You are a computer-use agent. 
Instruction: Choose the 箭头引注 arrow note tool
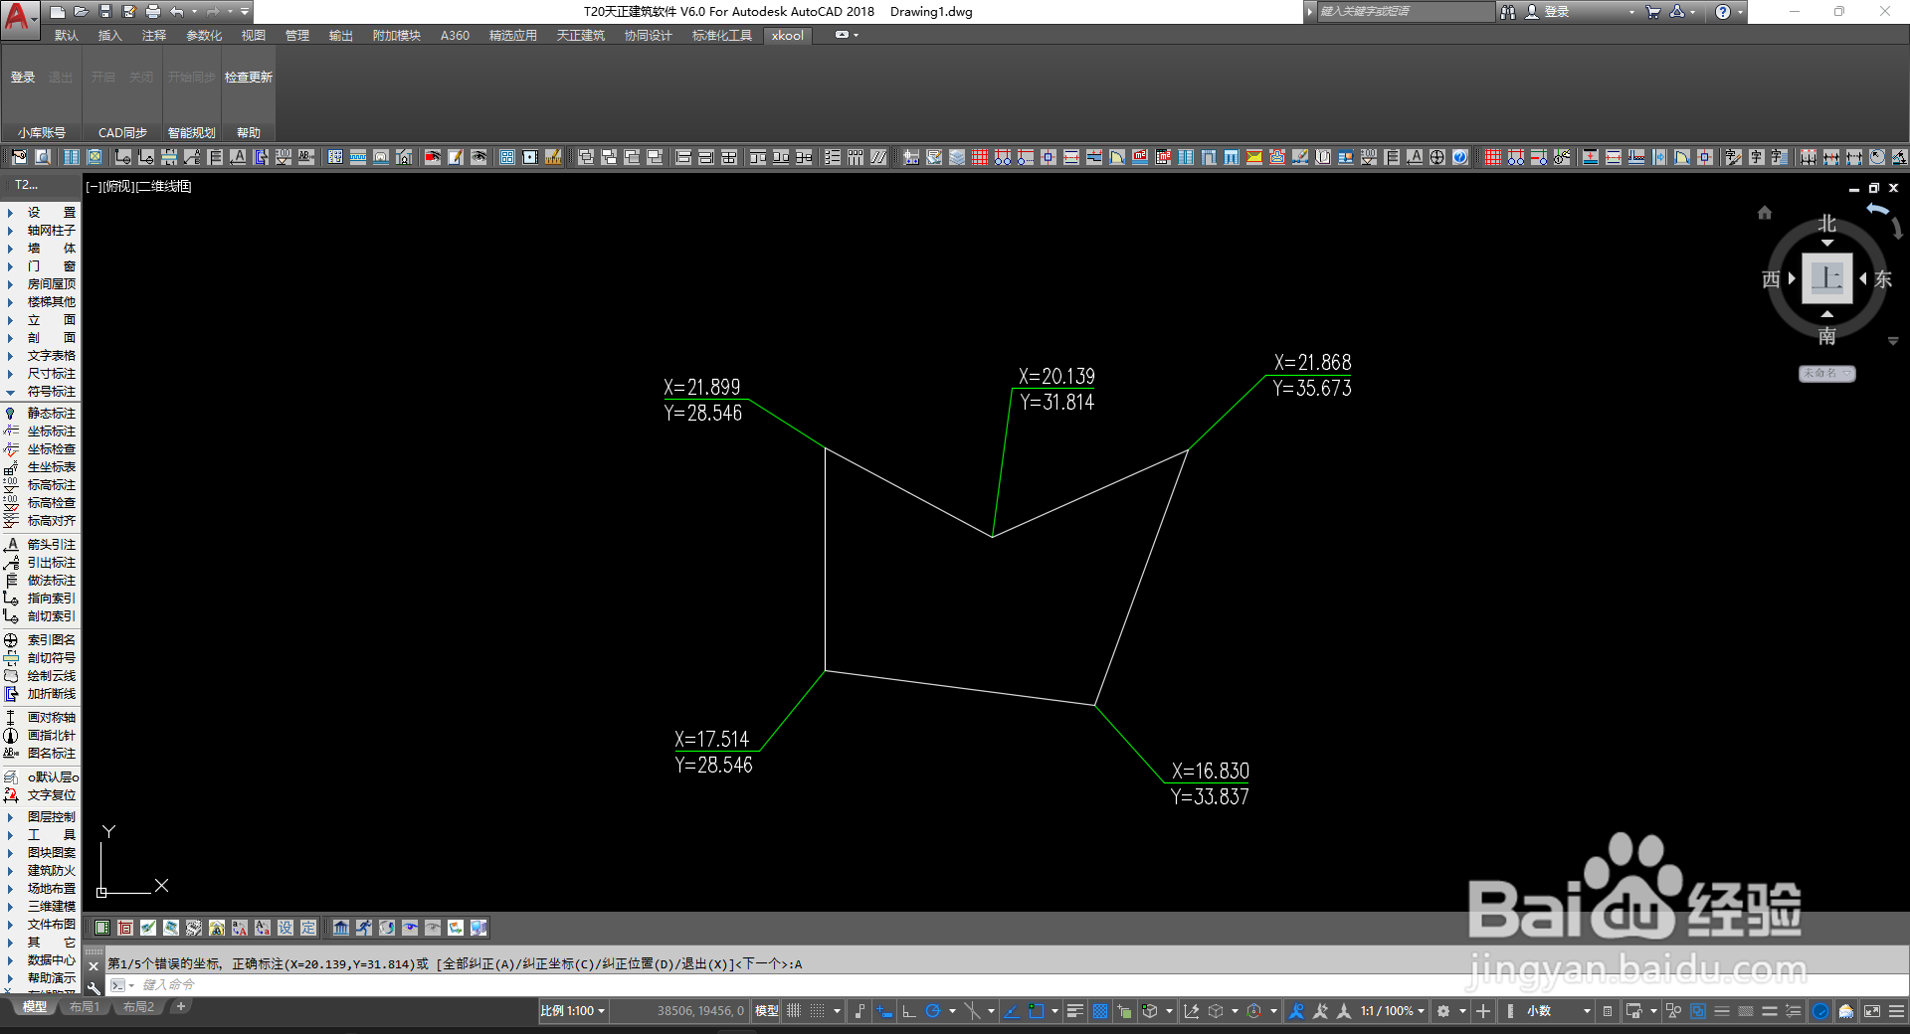coord(41,545)
